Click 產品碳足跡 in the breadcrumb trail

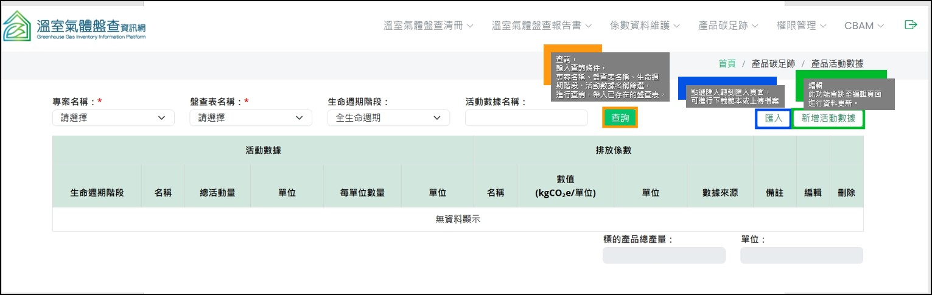[773, 63]
